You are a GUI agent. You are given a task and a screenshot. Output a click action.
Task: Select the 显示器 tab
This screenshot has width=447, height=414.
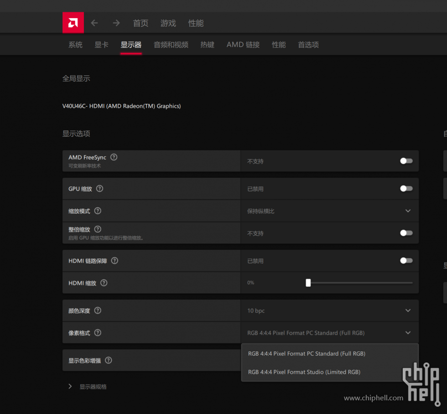(131, 45)
